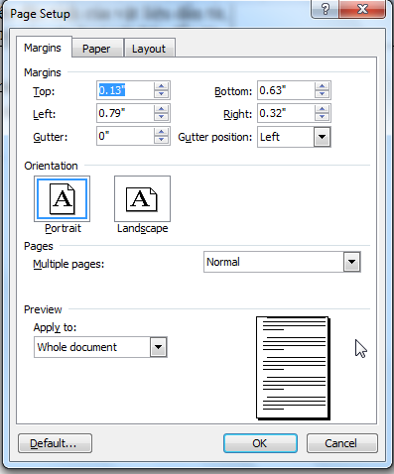Increase Bottom margin with up arrow
The width and height of the screenshot is (394, 474).
(x=322, y=86)
